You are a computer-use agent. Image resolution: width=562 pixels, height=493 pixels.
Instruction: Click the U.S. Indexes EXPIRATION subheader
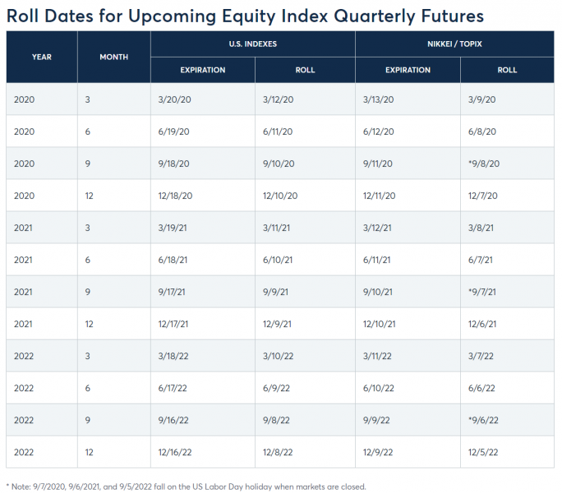coord(203,70)
